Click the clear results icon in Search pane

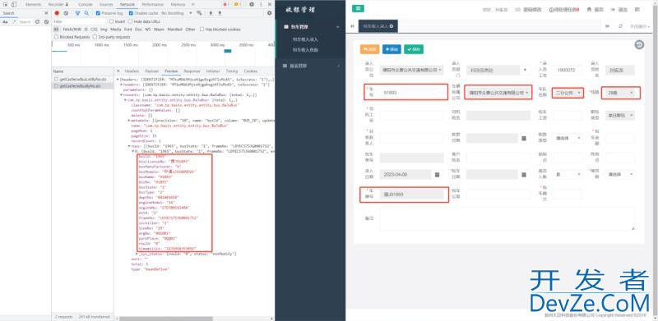coord(46,21)
